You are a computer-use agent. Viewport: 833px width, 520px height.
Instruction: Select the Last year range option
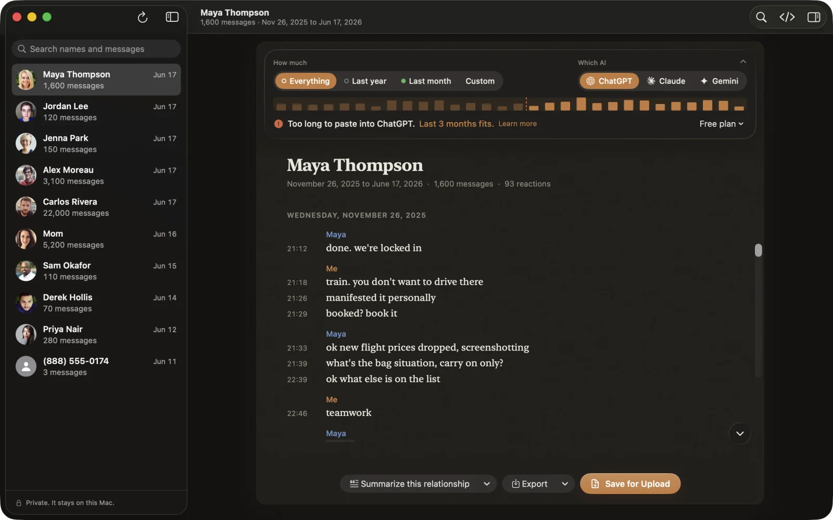tap(365, 81)
